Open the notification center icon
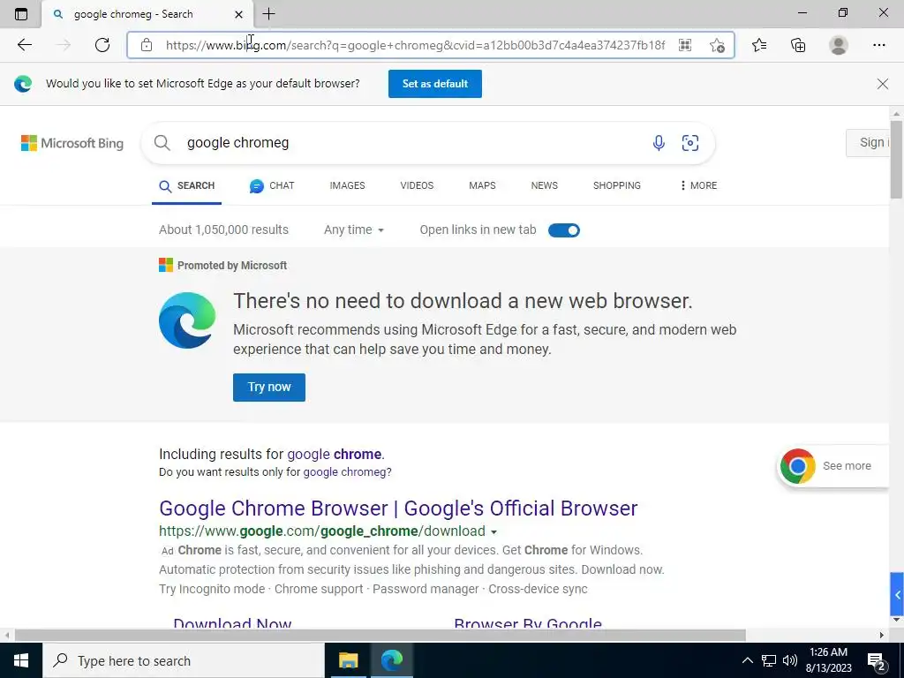Viewport: 904px width, 678px height. (877, 661)
